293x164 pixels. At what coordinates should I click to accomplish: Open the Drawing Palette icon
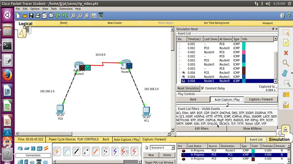pos(94,16)
